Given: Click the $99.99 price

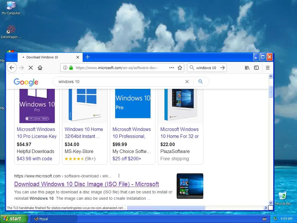Looking at the screenshot, I should 120,144.
